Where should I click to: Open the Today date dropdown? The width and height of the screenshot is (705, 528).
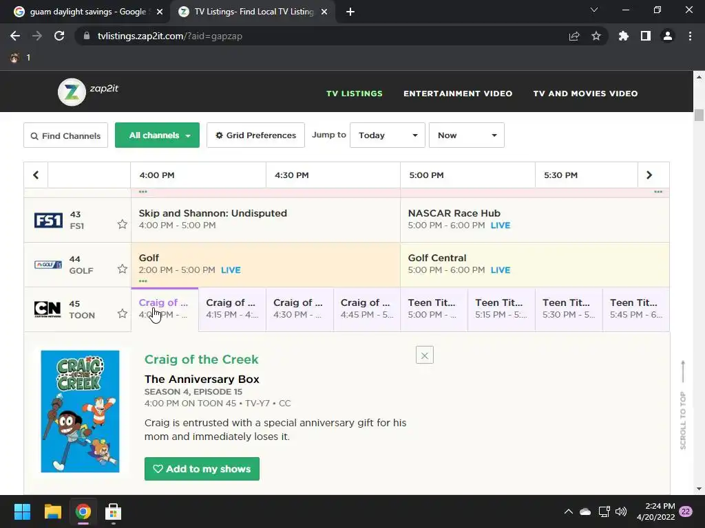coord(388,135)
